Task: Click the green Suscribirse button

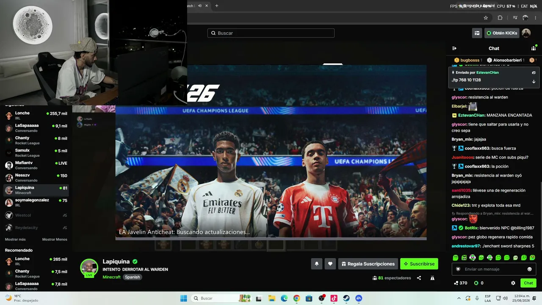Action: point(419,264)
